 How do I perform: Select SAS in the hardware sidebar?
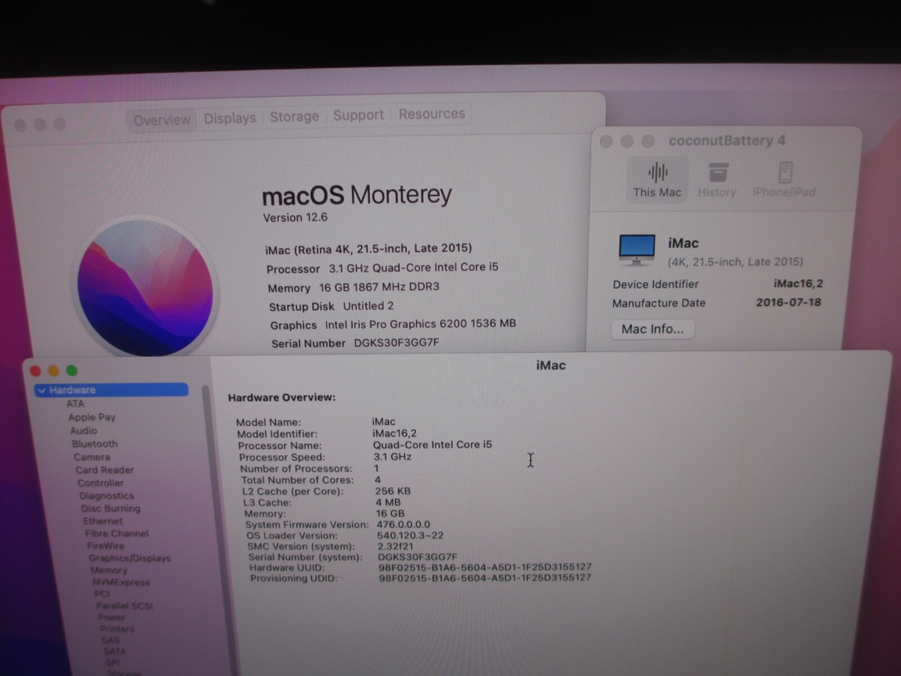coord(110,640)
